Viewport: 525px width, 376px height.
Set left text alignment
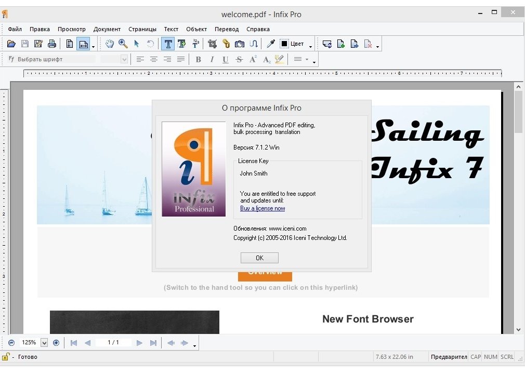pyautogui.click(x=140, y=60)
